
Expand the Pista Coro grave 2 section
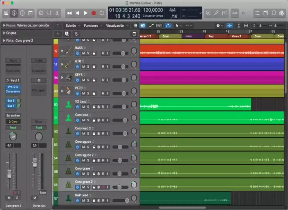(4, 41)
